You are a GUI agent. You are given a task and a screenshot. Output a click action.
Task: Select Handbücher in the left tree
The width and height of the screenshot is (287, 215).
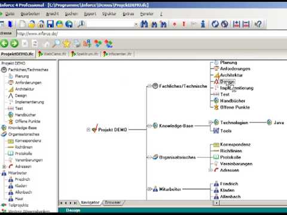click(25, 115)
